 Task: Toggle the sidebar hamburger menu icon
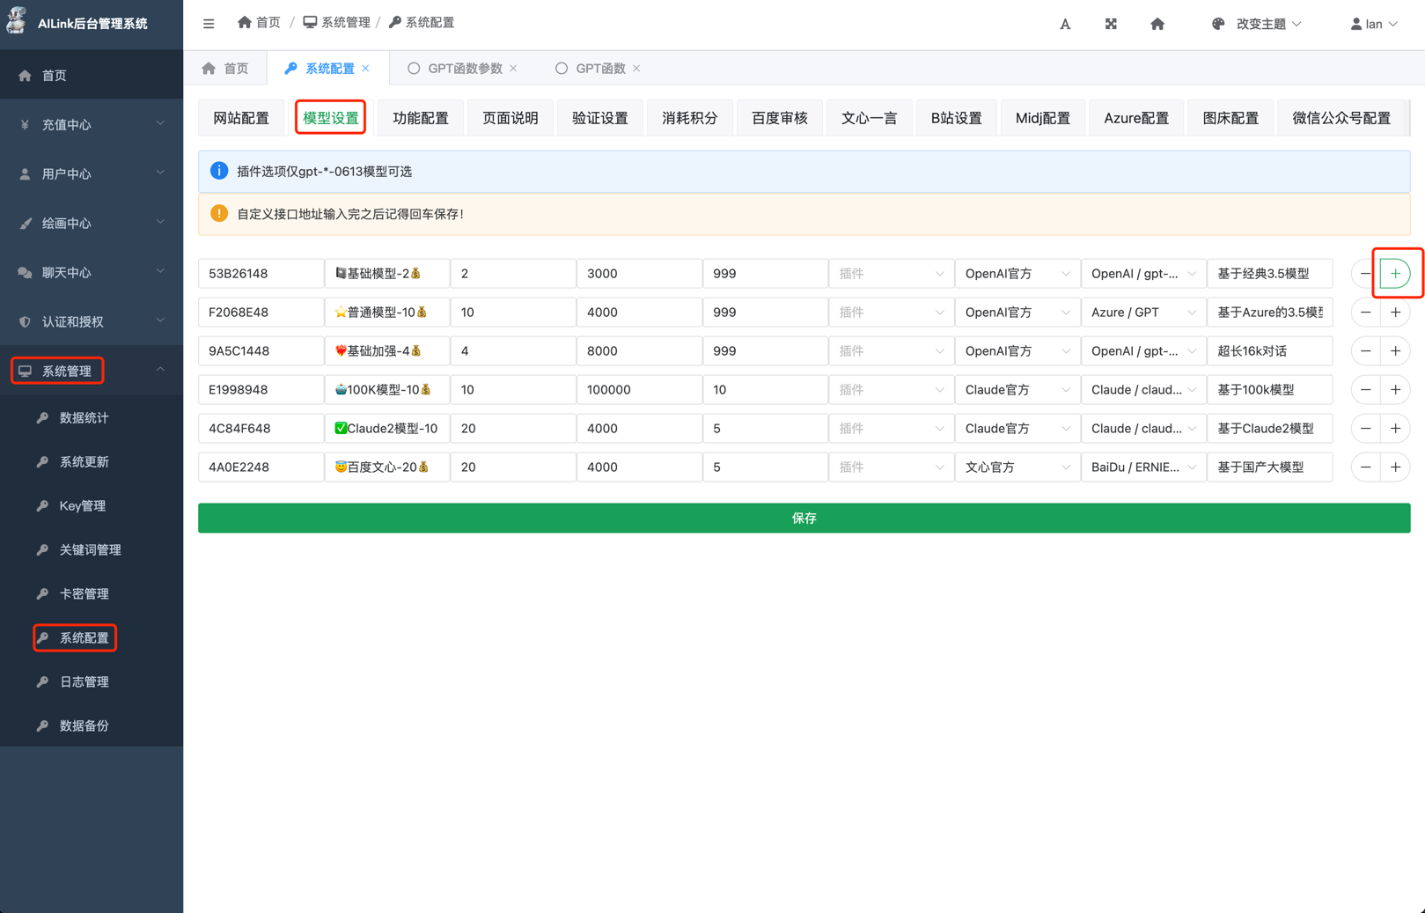[209, 24]
